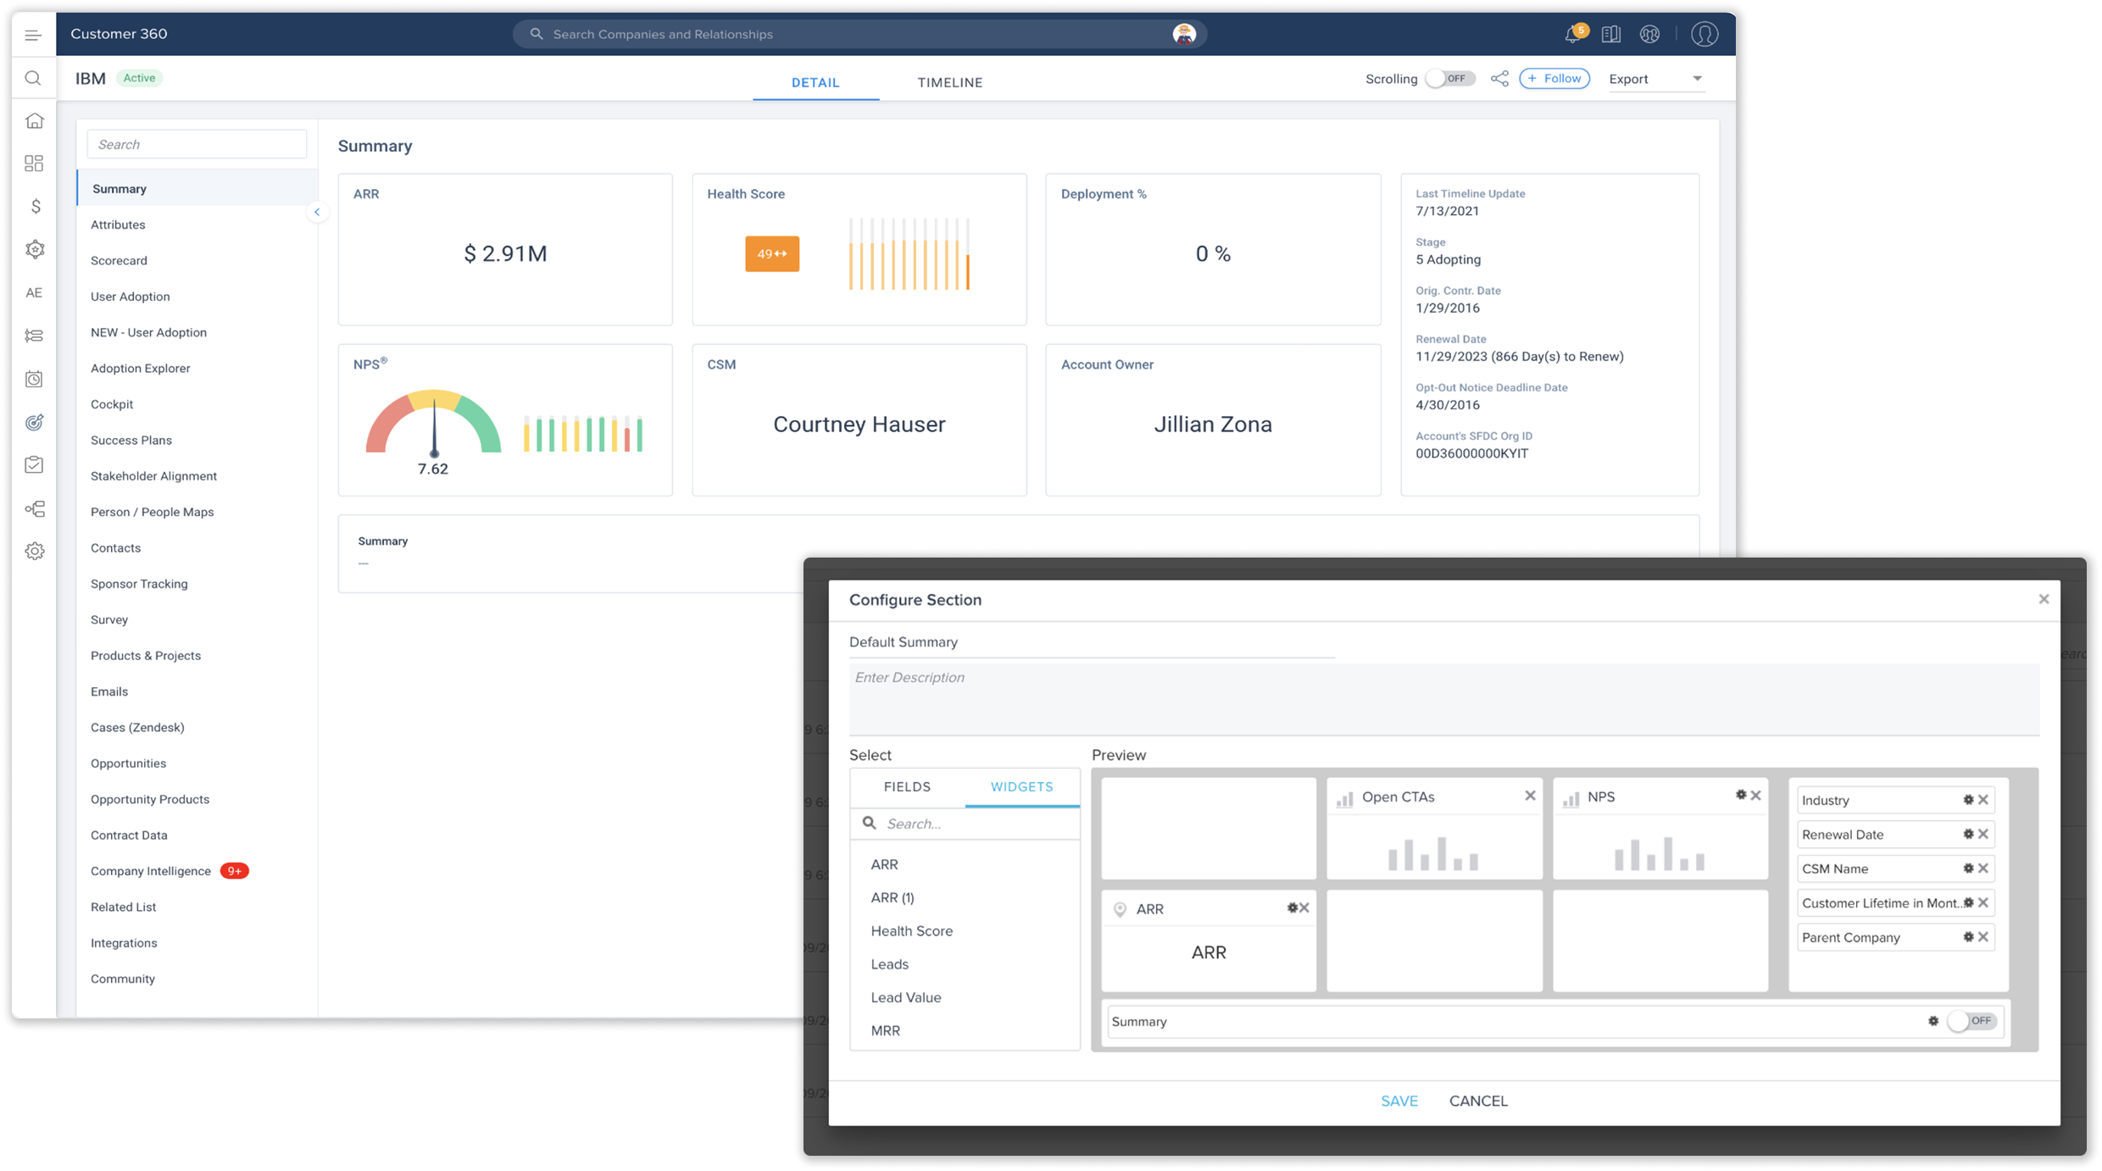Click SAVE in Configure Section
Viewport: 2102px width, 1171px height.
coord(1399,1101)
